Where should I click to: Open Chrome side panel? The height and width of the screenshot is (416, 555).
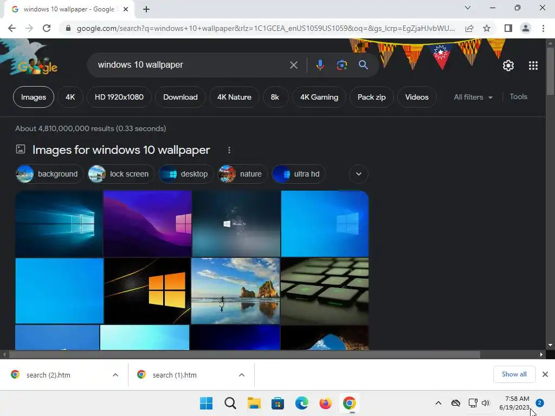point(508,28)
